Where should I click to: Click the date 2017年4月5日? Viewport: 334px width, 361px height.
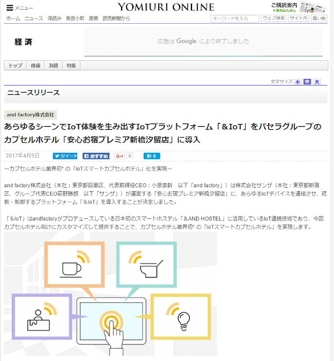23,156
